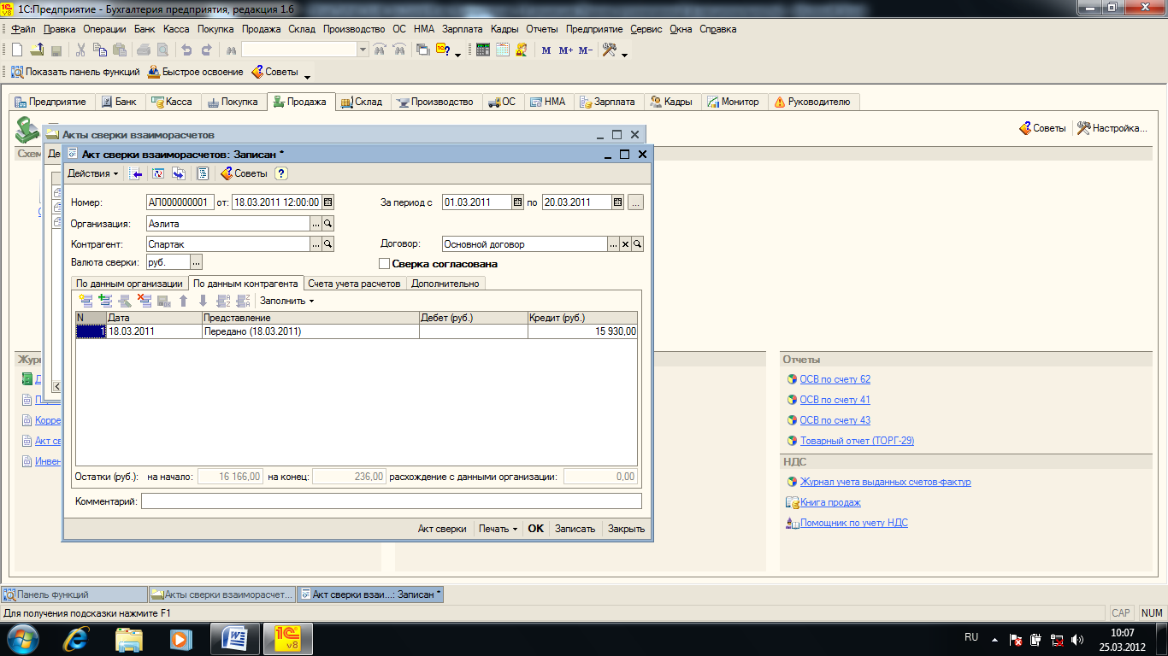
Task: Click the volume icon in system tray
Action: coord(1077,639)
